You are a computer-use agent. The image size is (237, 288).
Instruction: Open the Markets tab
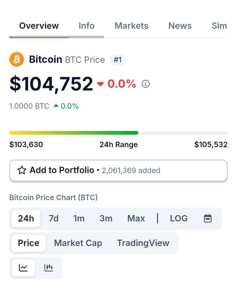pyautogui.click(x=131, y=26)
